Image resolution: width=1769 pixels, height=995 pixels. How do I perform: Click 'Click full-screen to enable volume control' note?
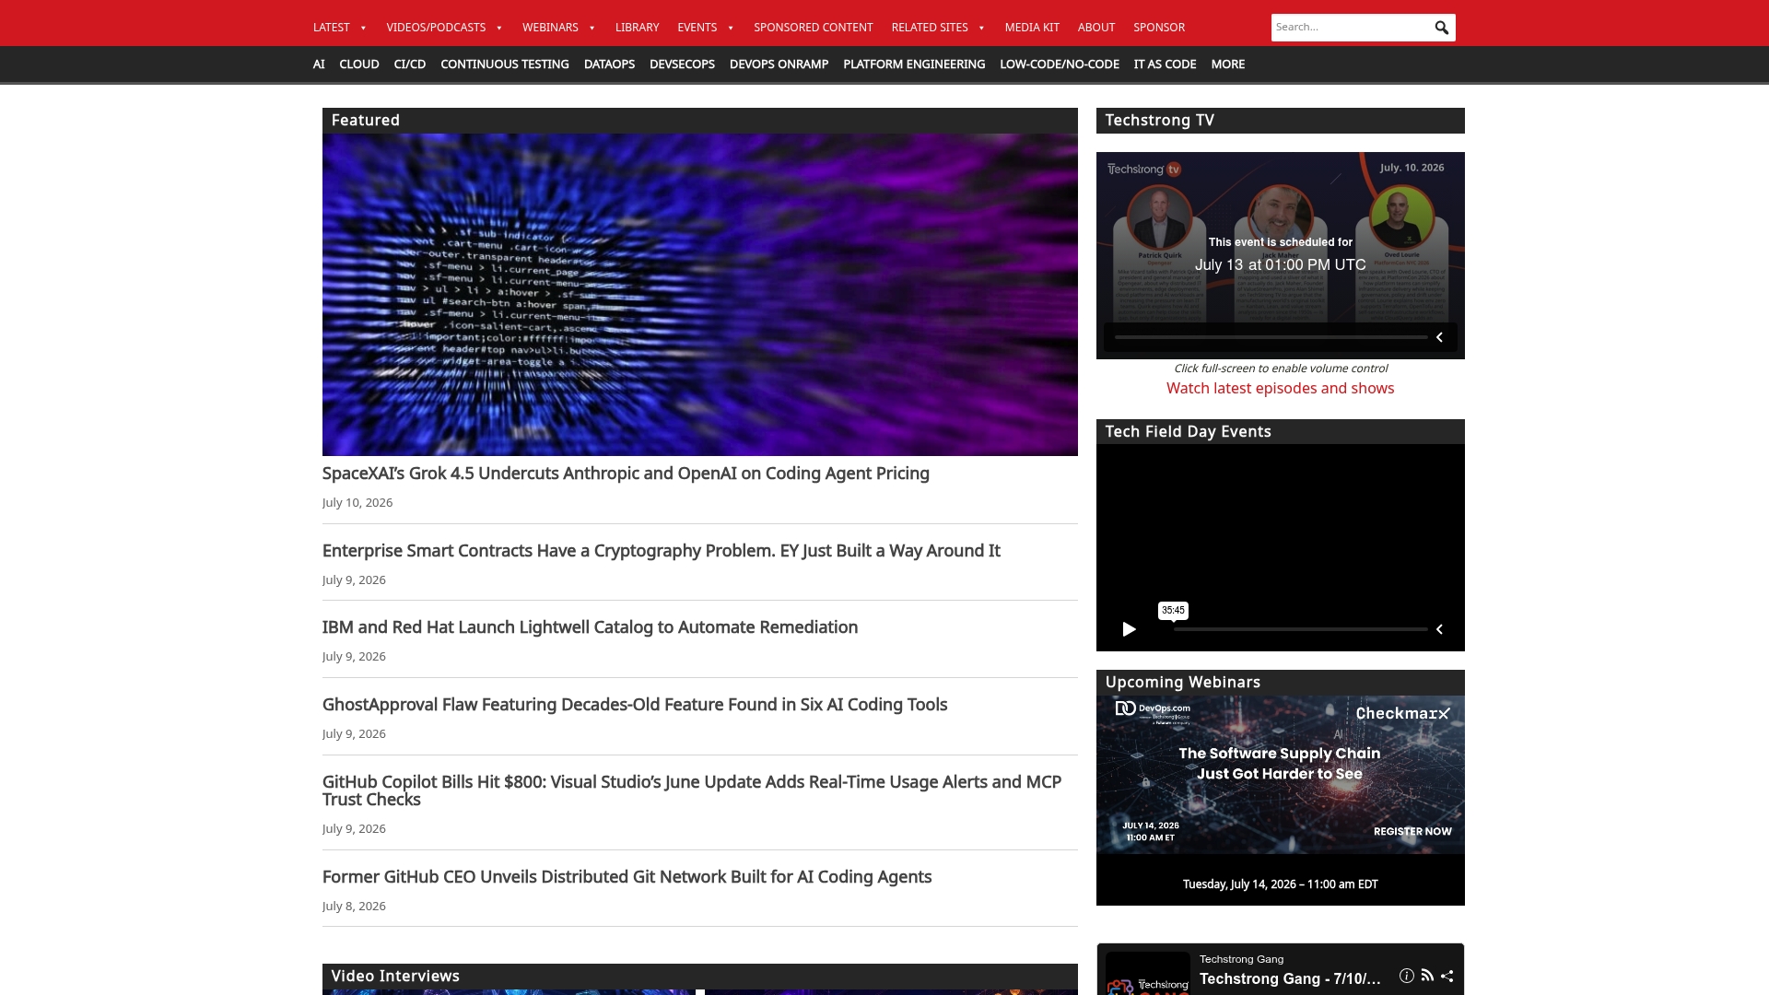point(1281,369)
